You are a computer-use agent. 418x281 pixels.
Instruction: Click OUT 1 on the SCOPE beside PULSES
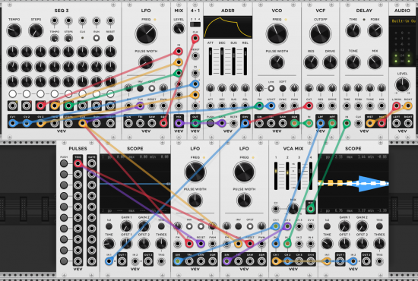pos(122,261)
